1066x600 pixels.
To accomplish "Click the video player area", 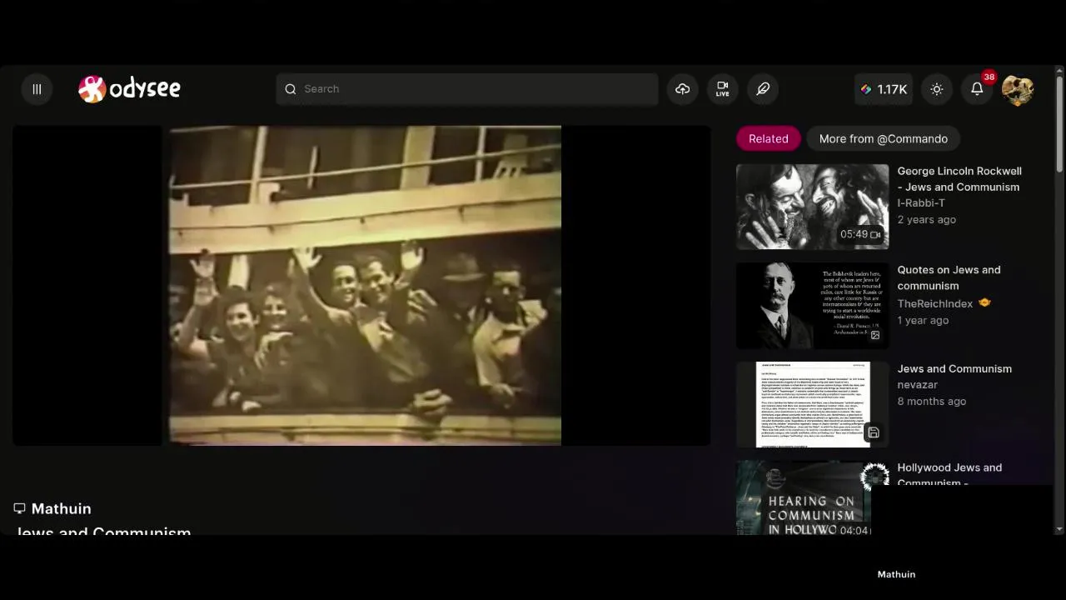I will tap(361, 286).
